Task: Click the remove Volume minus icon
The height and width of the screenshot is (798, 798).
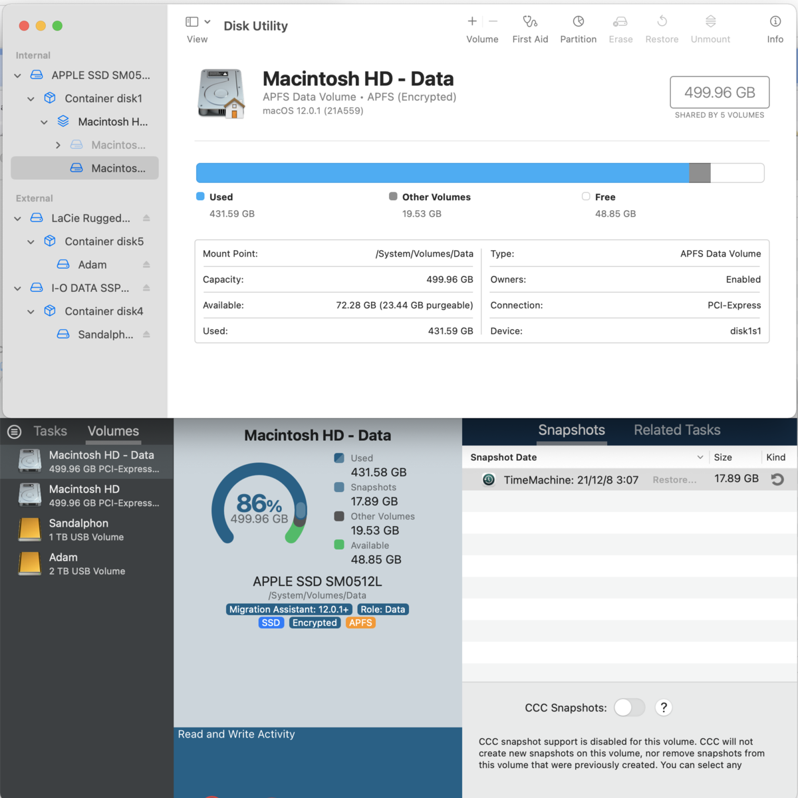Action: (x=493, y=21)
